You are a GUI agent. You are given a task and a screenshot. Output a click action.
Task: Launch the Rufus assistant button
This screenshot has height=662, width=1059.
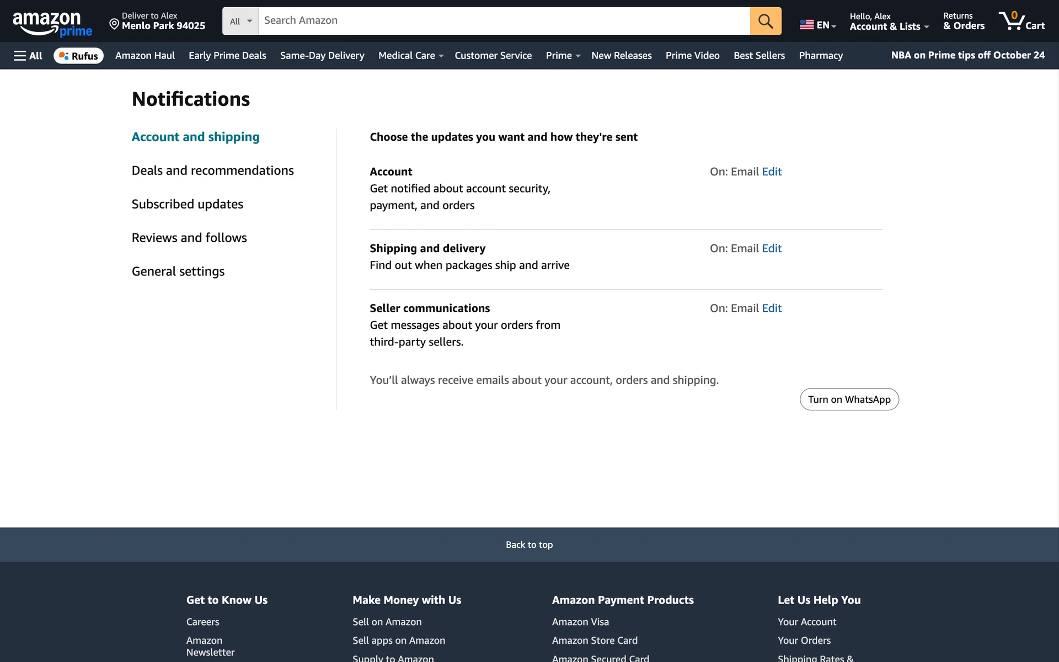(78, 56)
